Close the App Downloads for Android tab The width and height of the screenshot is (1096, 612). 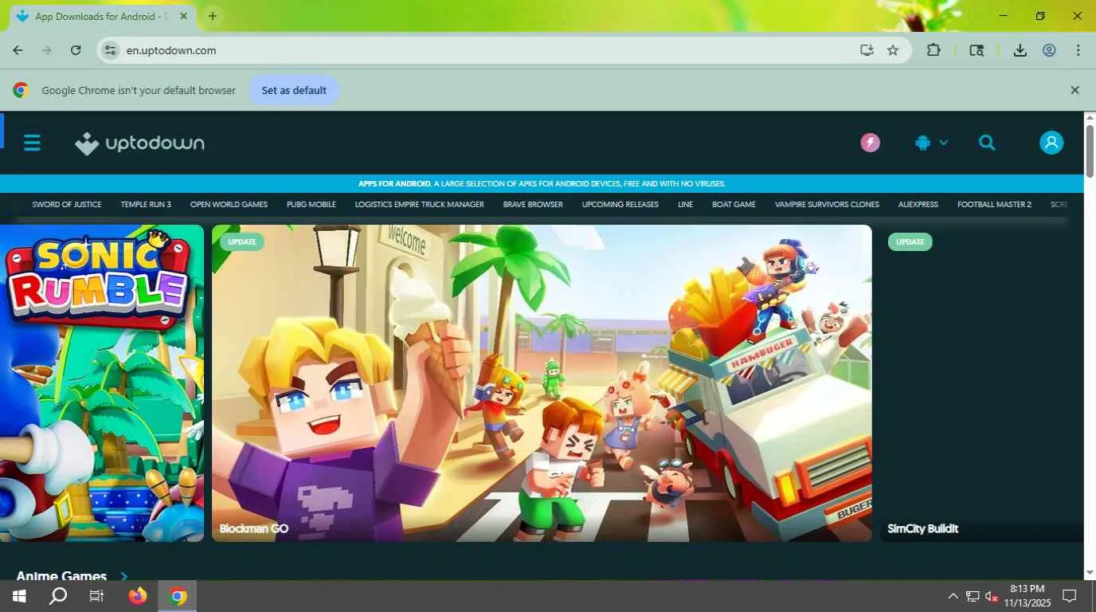pyautogui.click(x=184, y=16)
